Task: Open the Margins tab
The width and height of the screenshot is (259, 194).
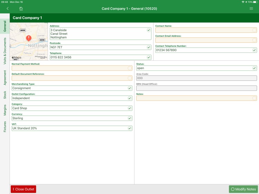Action: (x=5, y=110)
